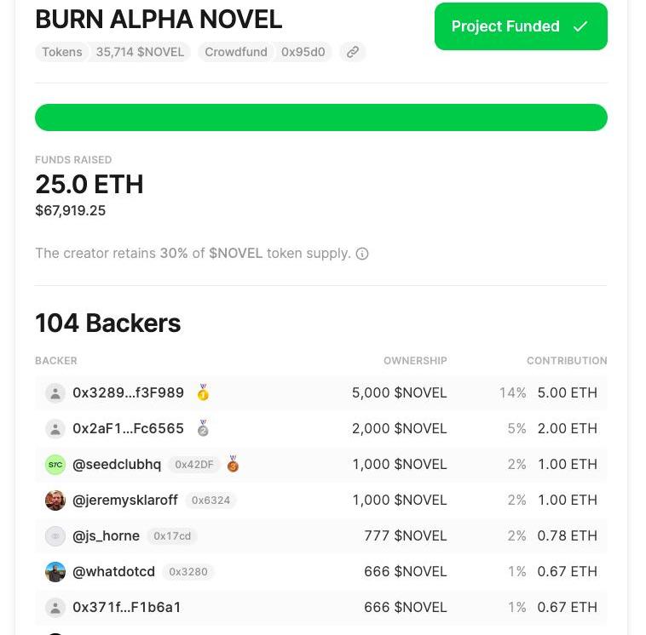The width and height of the screenshot is (646, 635).
Task: Click the gold medal icon for top backer
Action: [x=203, y=392]
